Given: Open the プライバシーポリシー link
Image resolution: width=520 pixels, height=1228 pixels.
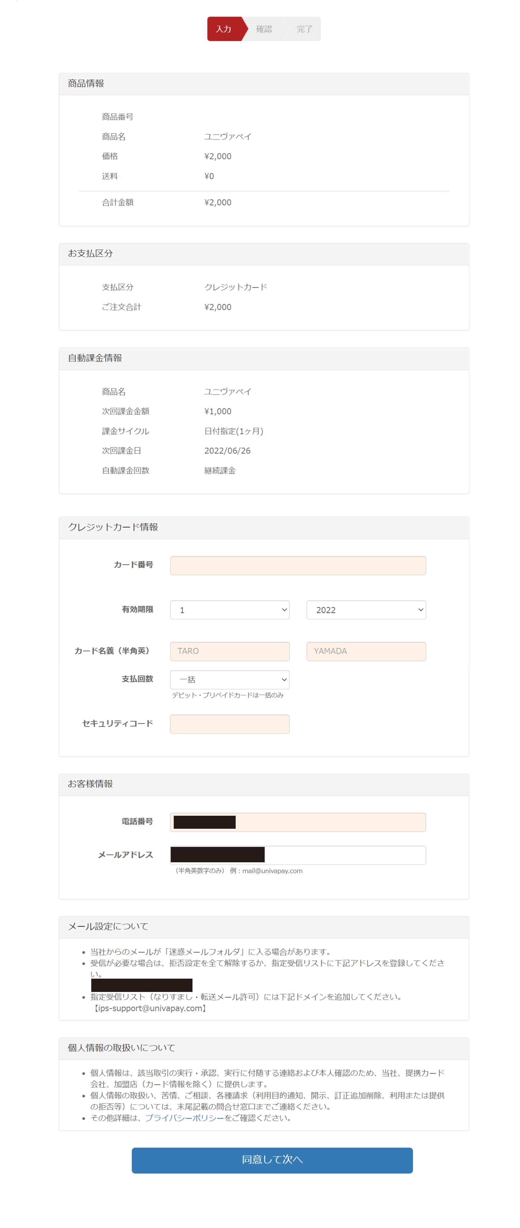Looking at the screenshot, I should (x=184, y=1118).
